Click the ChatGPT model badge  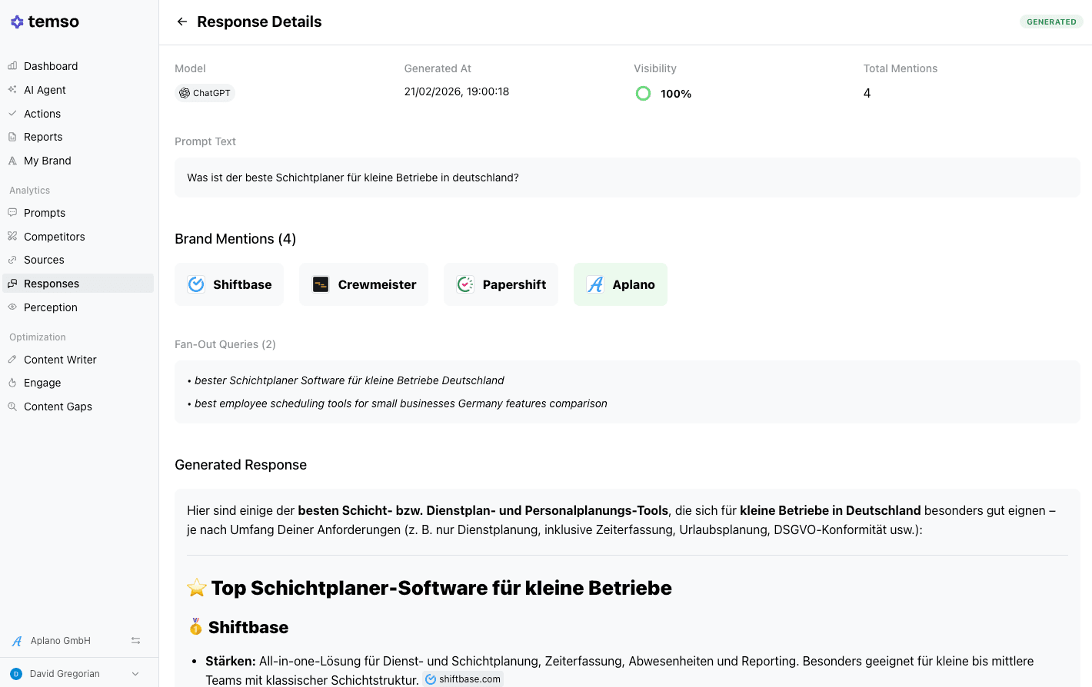pos(205,93)
